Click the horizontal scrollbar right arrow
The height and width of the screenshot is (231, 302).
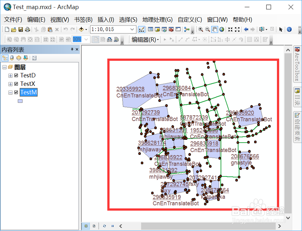pos(280,226)
